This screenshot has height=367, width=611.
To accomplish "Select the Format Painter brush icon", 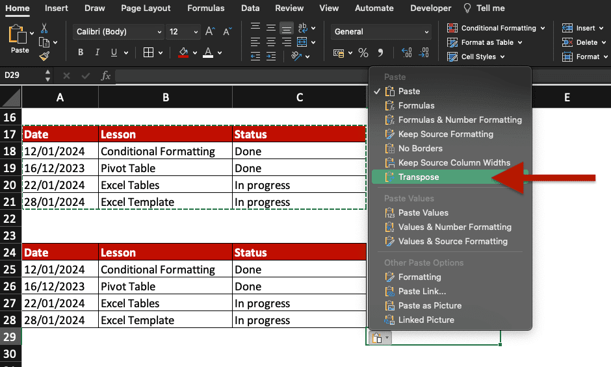I will click(x=44, y=56).
